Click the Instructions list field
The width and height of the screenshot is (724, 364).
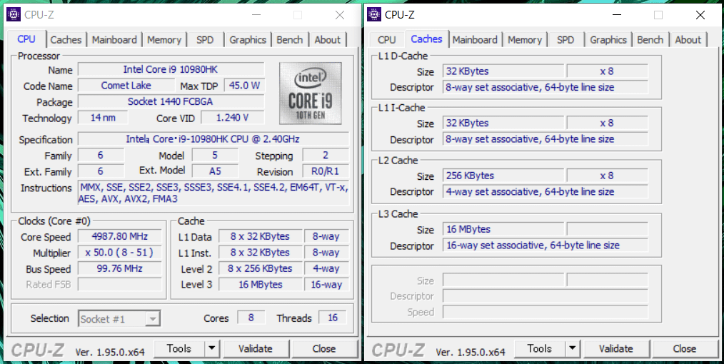pyautogui.click(x=213, y=193)
